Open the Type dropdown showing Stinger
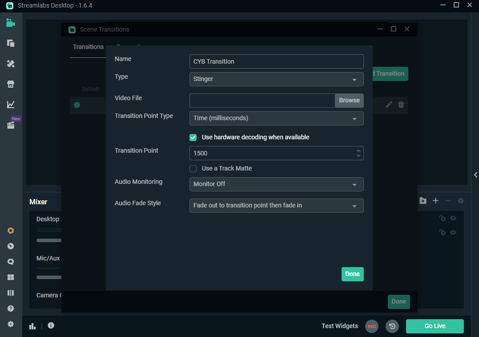Screen dimensions: 479x337 [x=276, y=79]
